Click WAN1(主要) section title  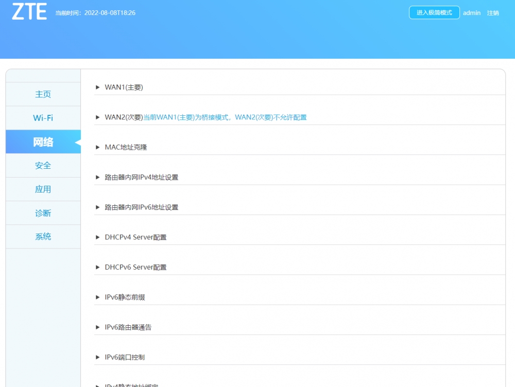point(124,87)
